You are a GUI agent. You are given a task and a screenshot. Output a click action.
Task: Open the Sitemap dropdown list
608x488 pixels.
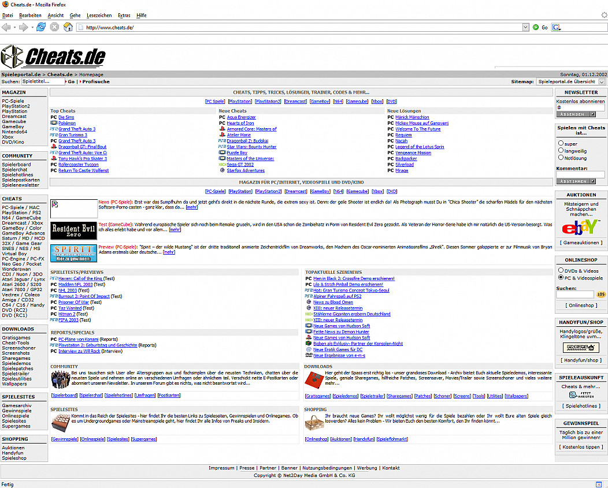point(601,82)
